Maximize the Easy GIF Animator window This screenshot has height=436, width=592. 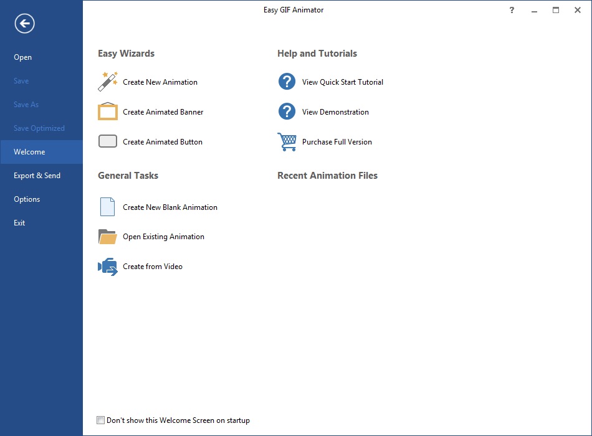(556, 10)
